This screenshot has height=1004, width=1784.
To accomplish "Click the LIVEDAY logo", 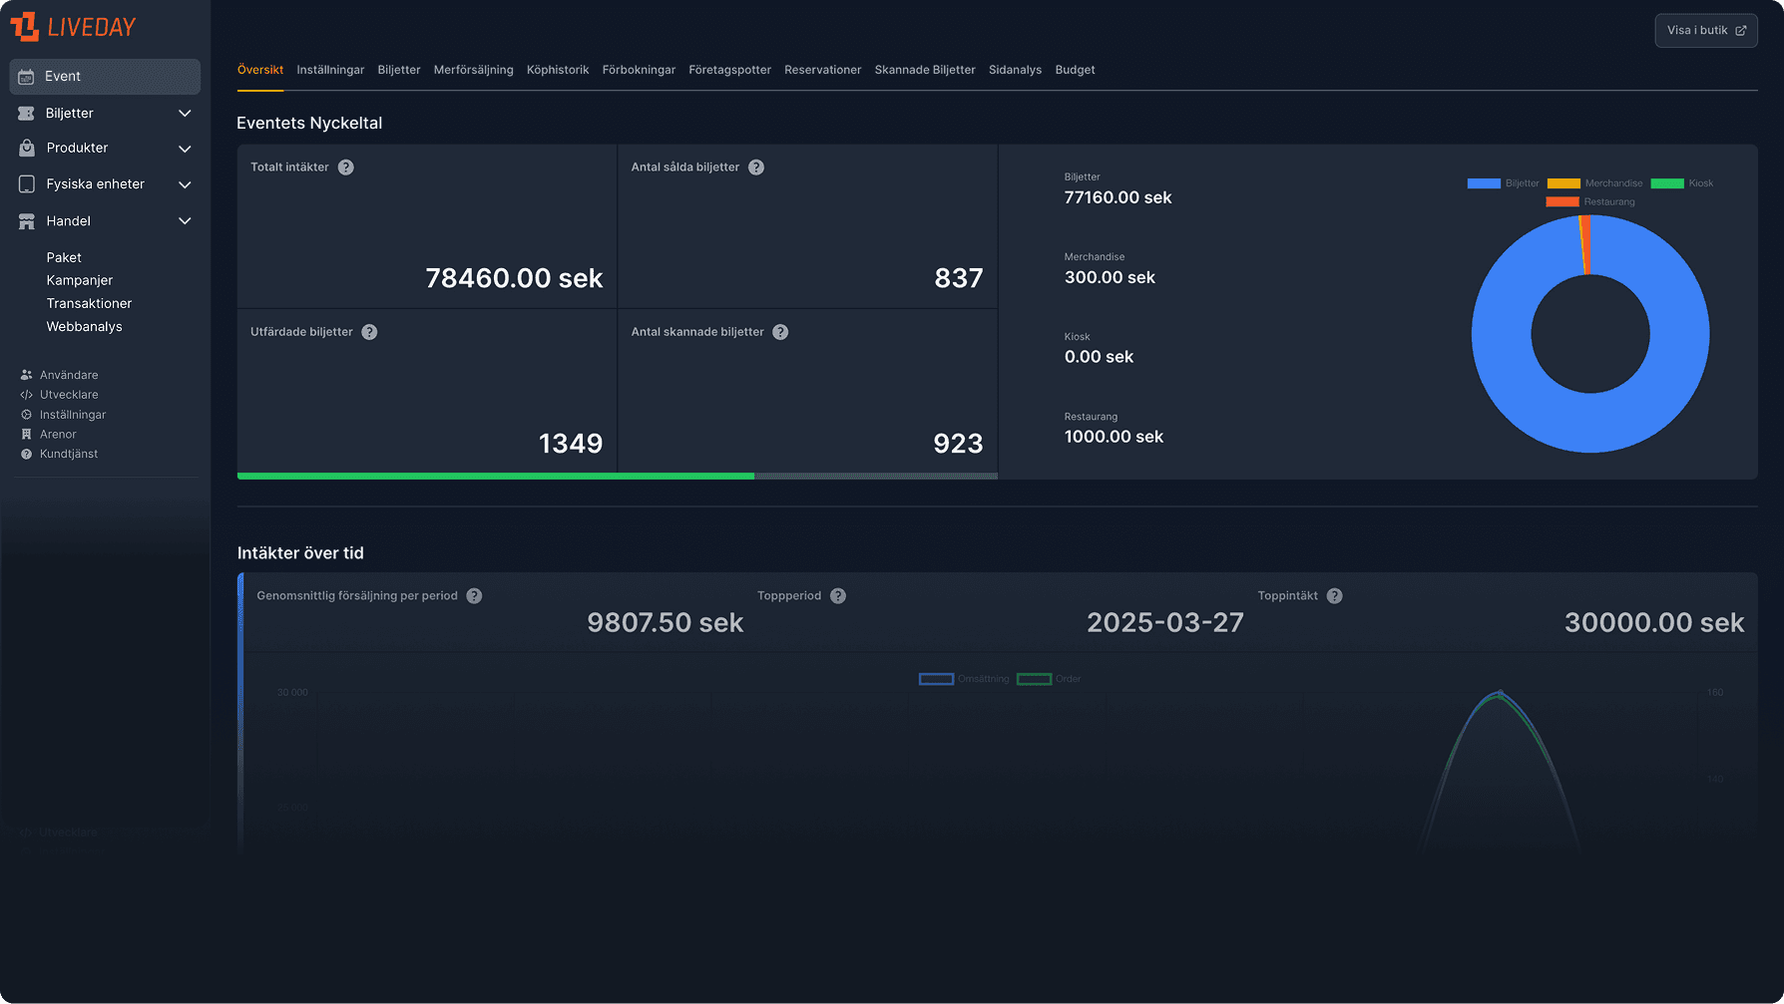I will click(x=73, y=27).
